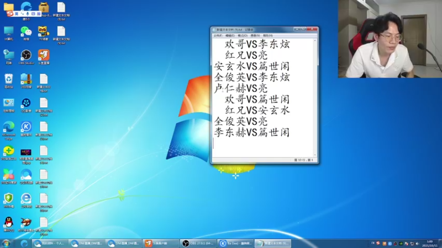This screenshot has width=442, height=248.
Task: Open the WeChat desktop shortcut
Action: 26,33
